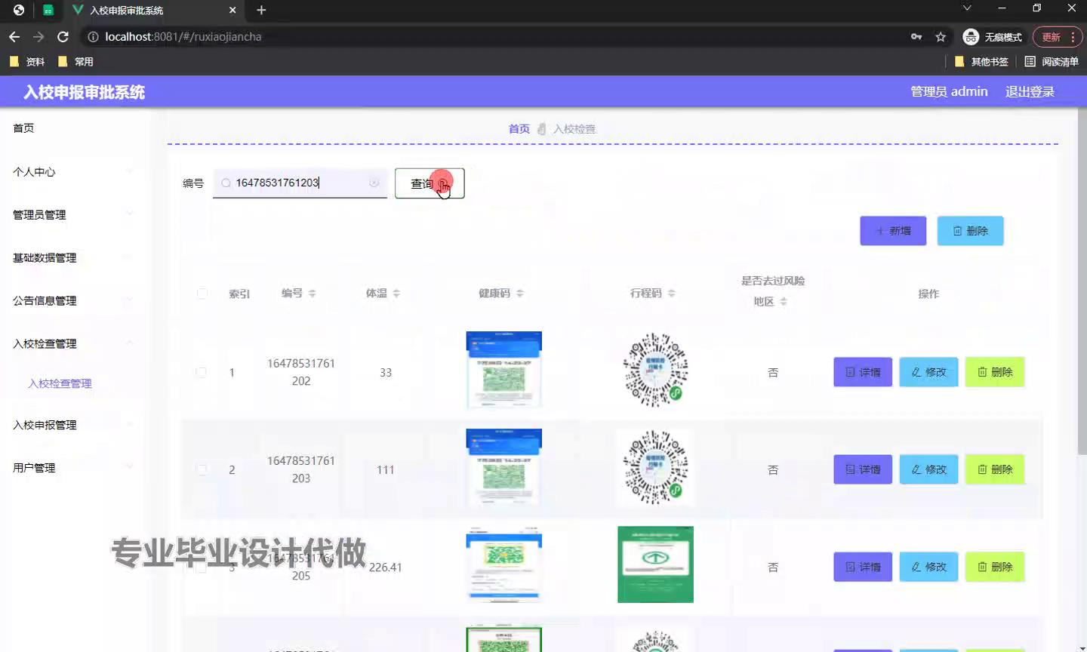Expand the 个人中心 sidebar menu
The height and width of the screenshot is (652, 1087).
coord(72,172)
